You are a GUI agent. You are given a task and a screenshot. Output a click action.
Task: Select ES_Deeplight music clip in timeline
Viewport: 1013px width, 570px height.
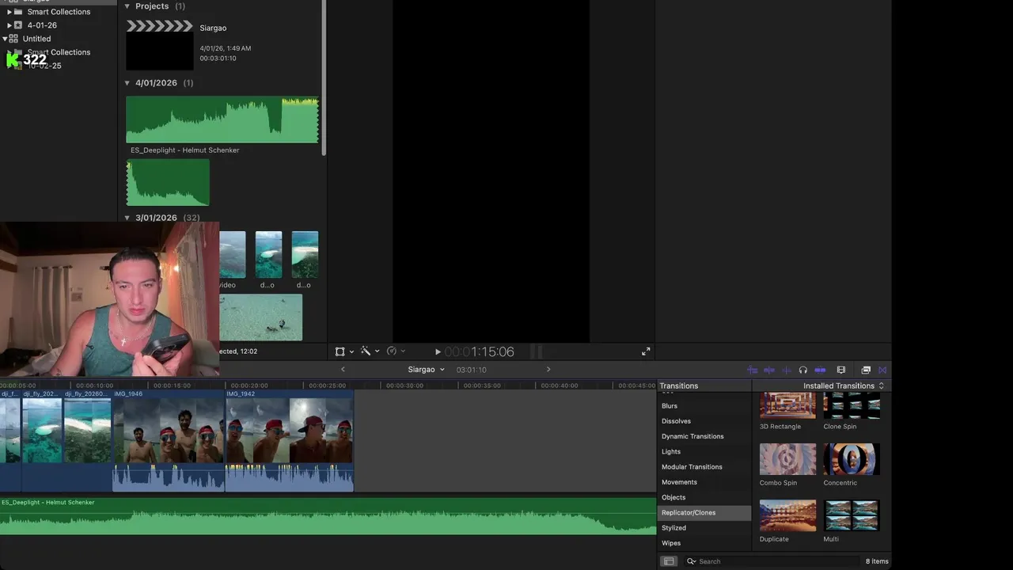(328, 516)
